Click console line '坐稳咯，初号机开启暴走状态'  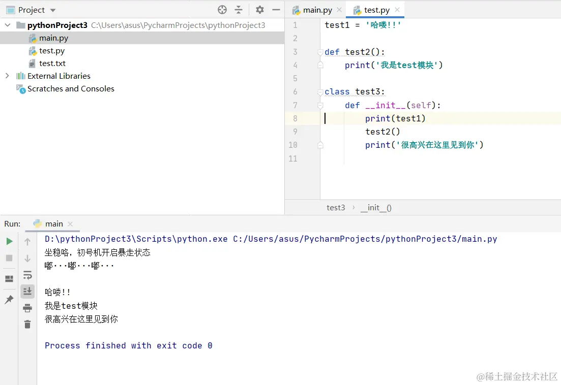(97, 252)
